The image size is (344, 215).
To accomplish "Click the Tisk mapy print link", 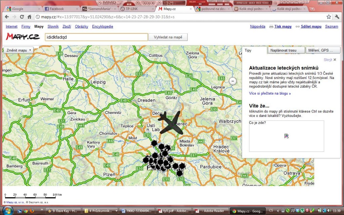I will tap(283, 27).
